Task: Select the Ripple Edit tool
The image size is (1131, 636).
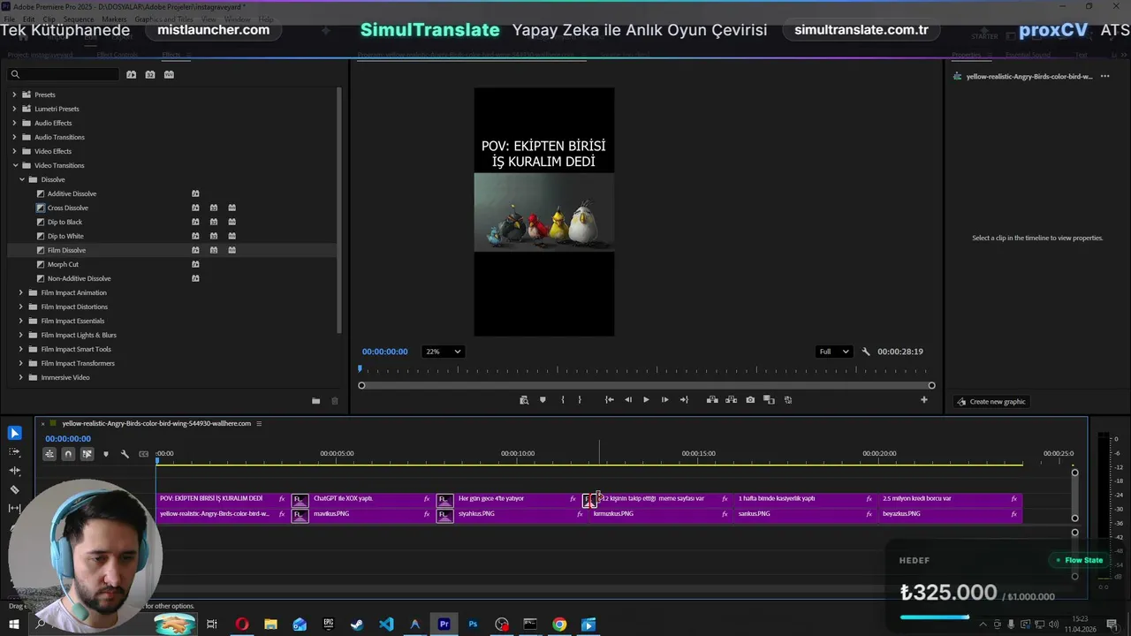Action: click(14, 471)
